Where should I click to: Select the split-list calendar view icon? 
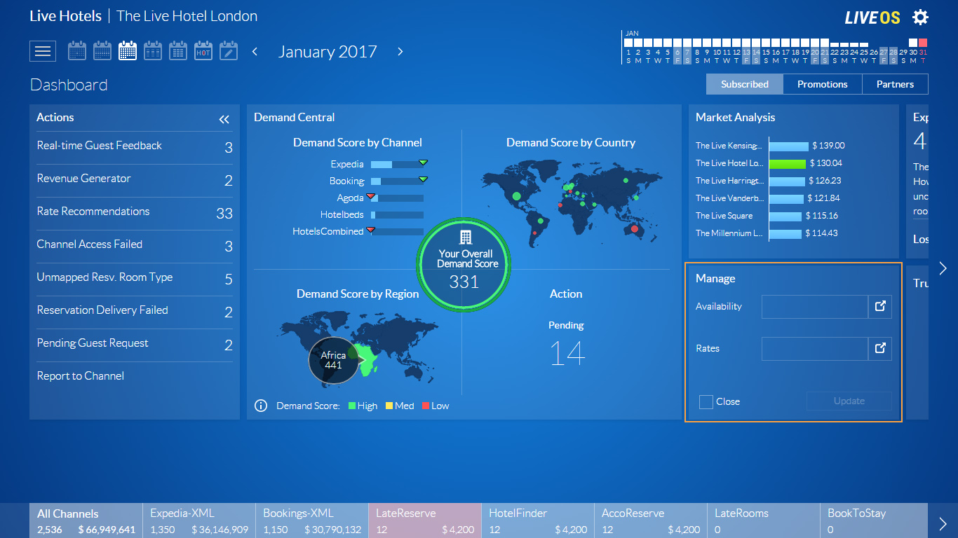coord(152,50)
